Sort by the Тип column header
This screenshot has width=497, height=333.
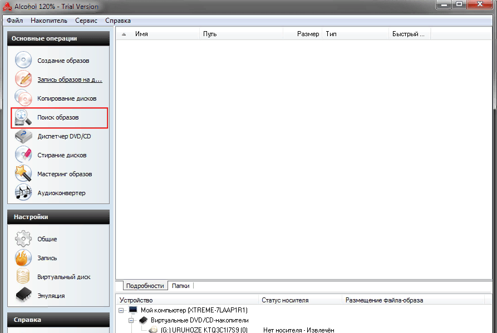355,34
